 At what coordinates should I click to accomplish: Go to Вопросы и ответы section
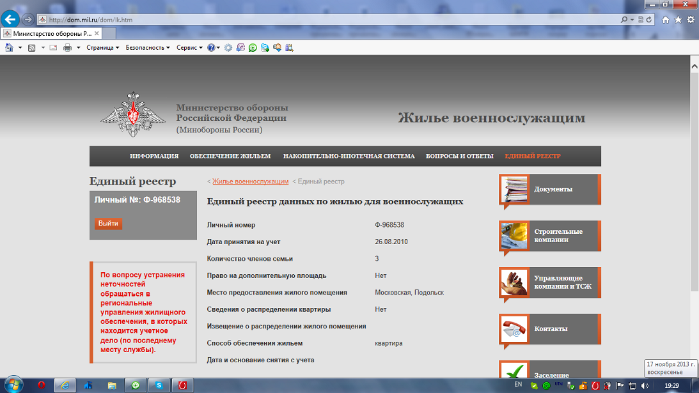tap(459, 156)
